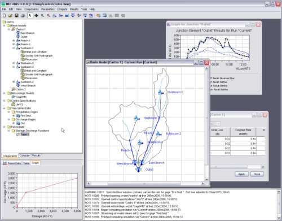
Task: Select the zoom in magnifier tool
Action: [x=42, y=15]
